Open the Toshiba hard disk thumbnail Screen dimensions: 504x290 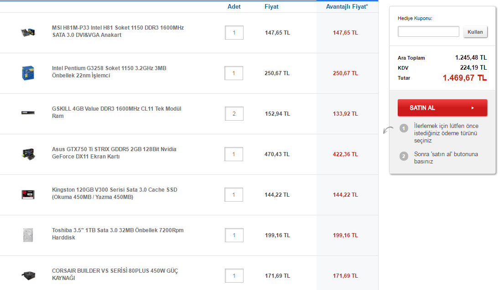28,235
